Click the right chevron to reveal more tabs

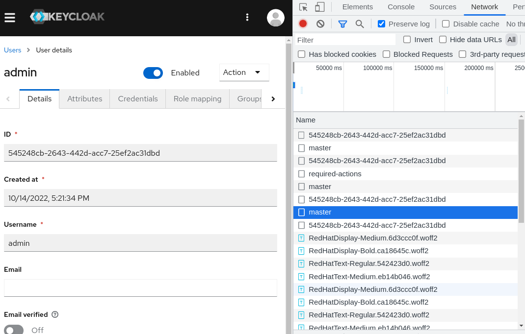(x=273, y=98)
